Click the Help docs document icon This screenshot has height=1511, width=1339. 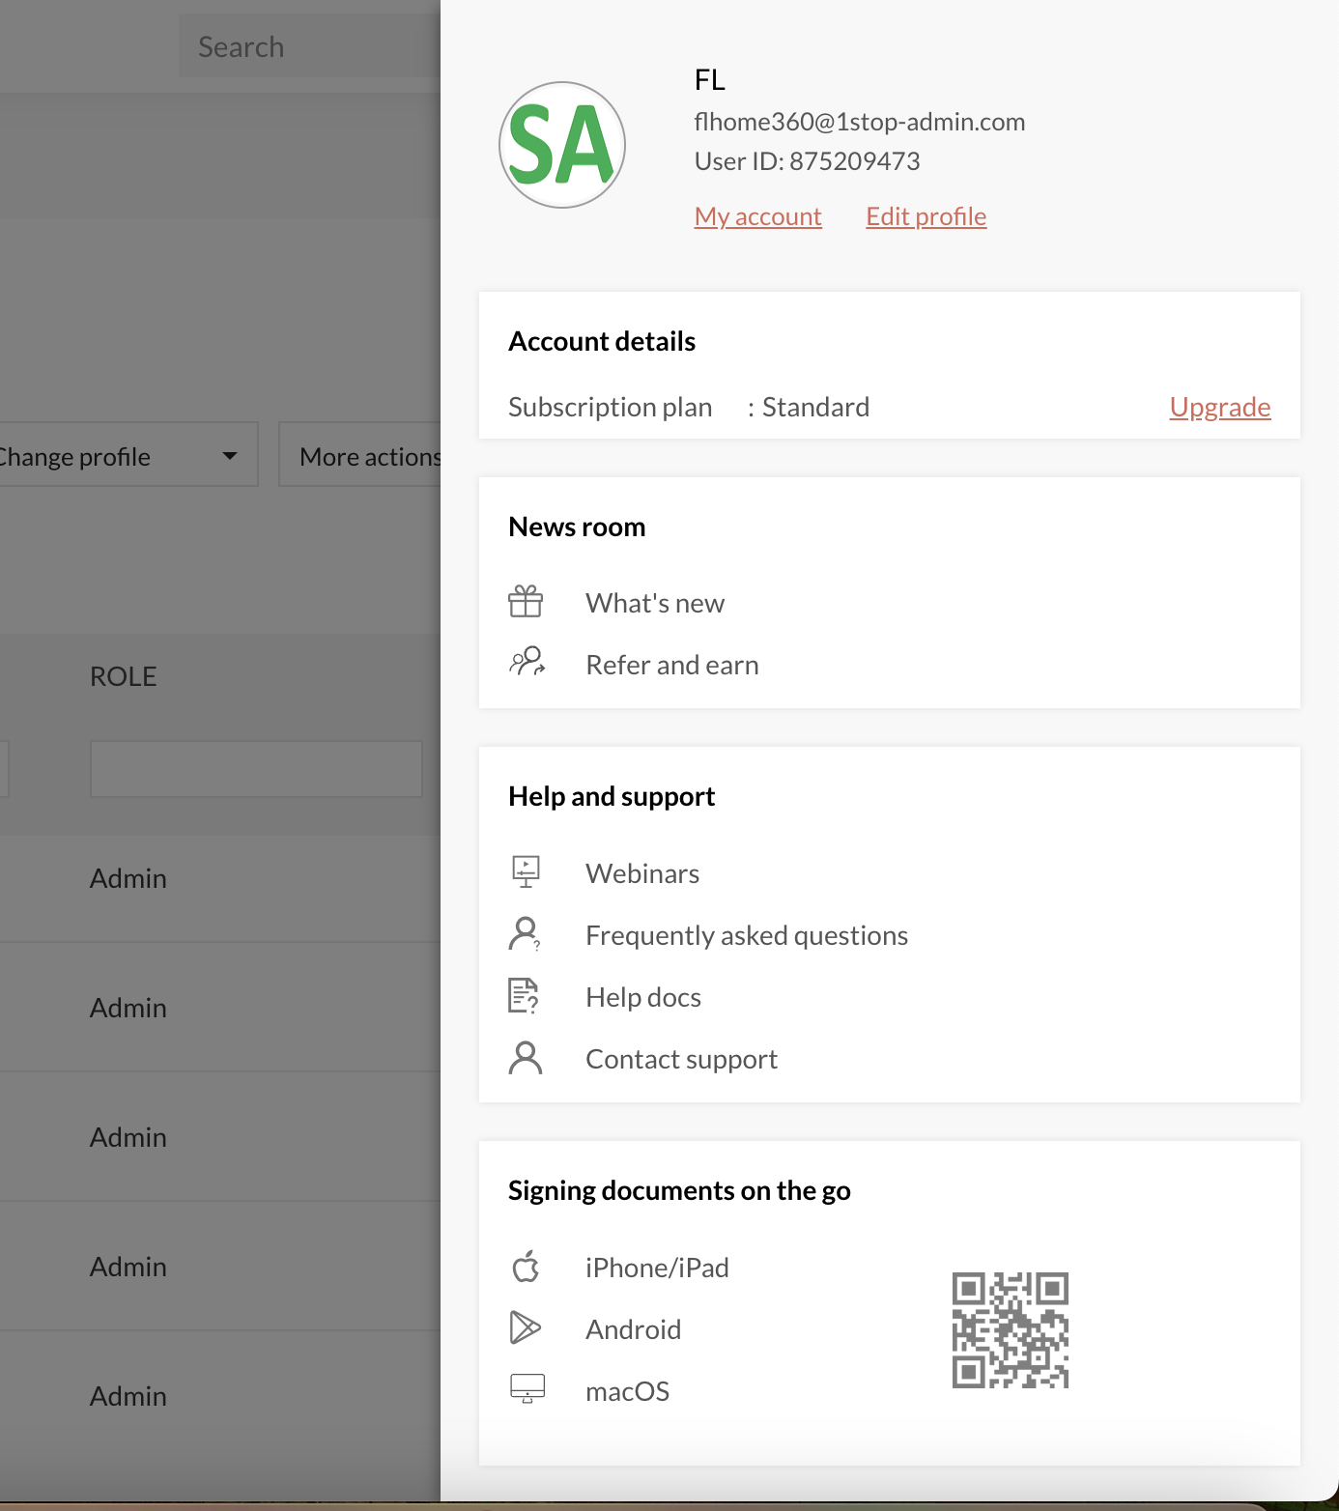(x=524, y=996)
